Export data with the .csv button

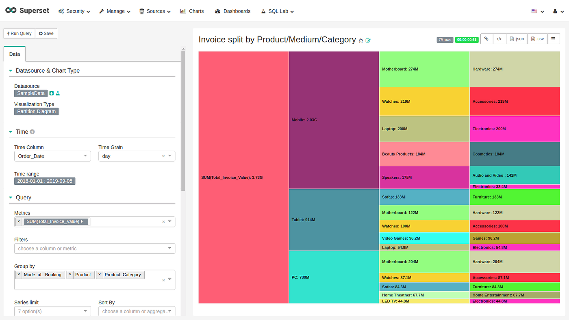pyautogui.click(x=537, y=39)
